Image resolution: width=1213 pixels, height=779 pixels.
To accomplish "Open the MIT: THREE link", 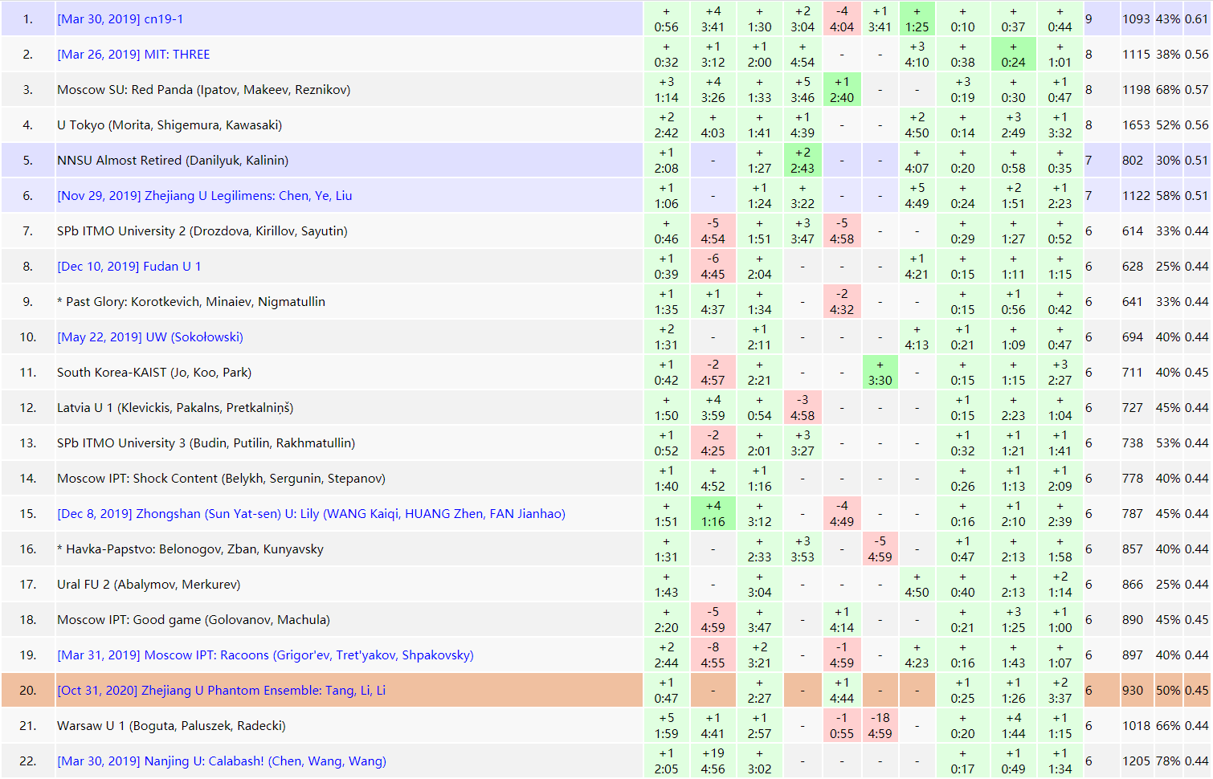I will click(133, 55).
